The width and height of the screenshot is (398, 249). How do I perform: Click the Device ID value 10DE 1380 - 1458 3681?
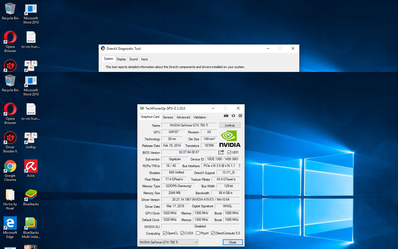pyautogui.click(x=223, y=159)
